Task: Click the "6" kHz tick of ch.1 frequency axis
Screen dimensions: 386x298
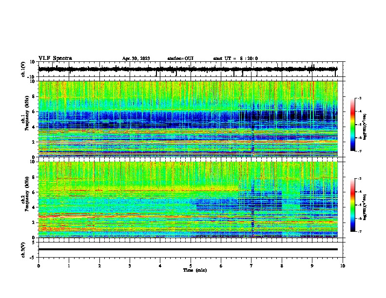Action: [34, 112]
